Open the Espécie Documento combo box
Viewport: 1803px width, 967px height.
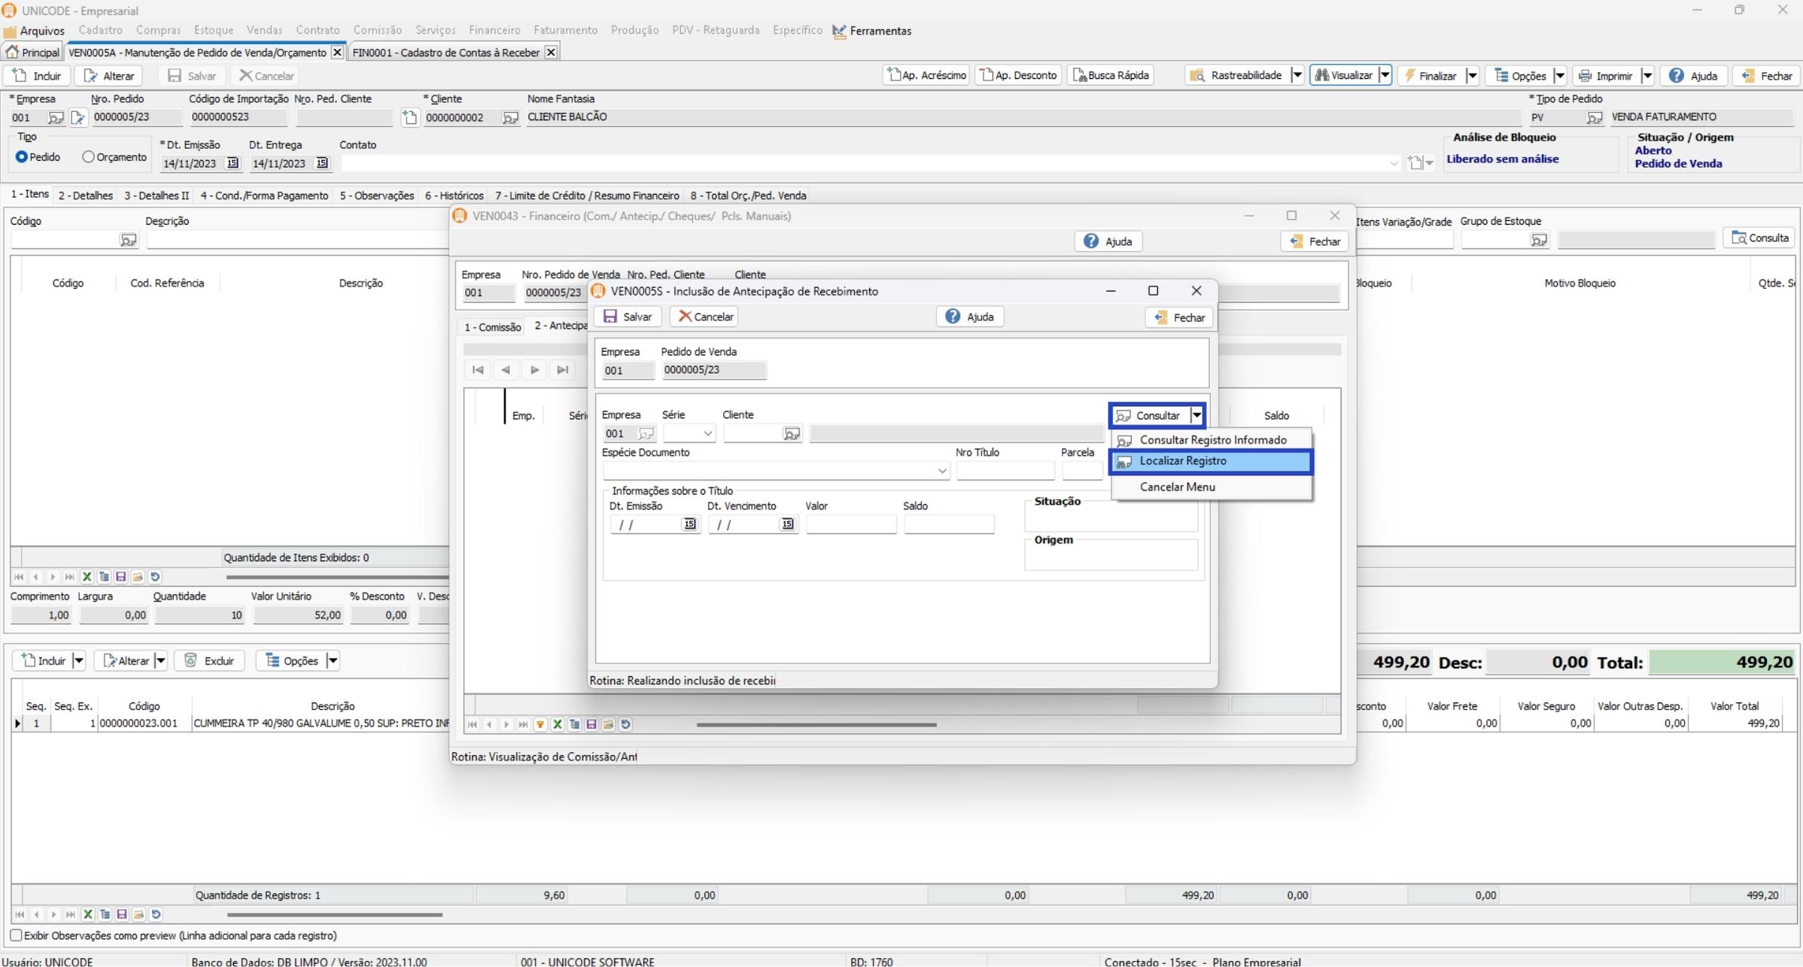pyautogui.click(x=941, y=471)
